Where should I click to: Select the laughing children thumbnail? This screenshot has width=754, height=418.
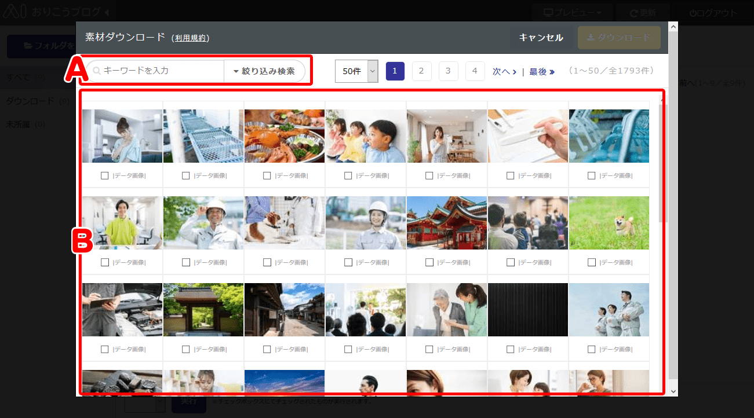pos(366,136)
